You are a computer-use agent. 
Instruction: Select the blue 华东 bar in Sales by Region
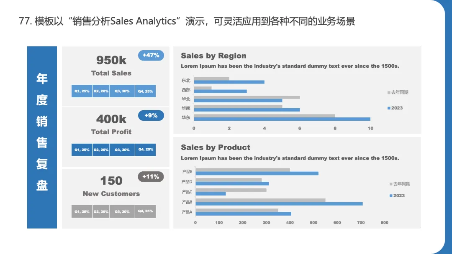(x=282, y=119)
